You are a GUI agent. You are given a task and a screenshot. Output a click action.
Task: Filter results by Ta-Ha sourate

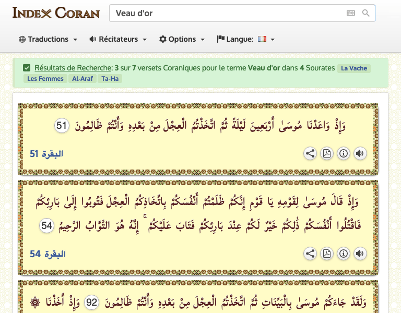pos(110,79)
